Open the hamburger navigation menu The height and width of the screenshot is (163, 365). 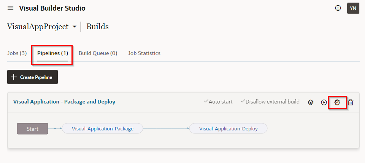[11, 8]
